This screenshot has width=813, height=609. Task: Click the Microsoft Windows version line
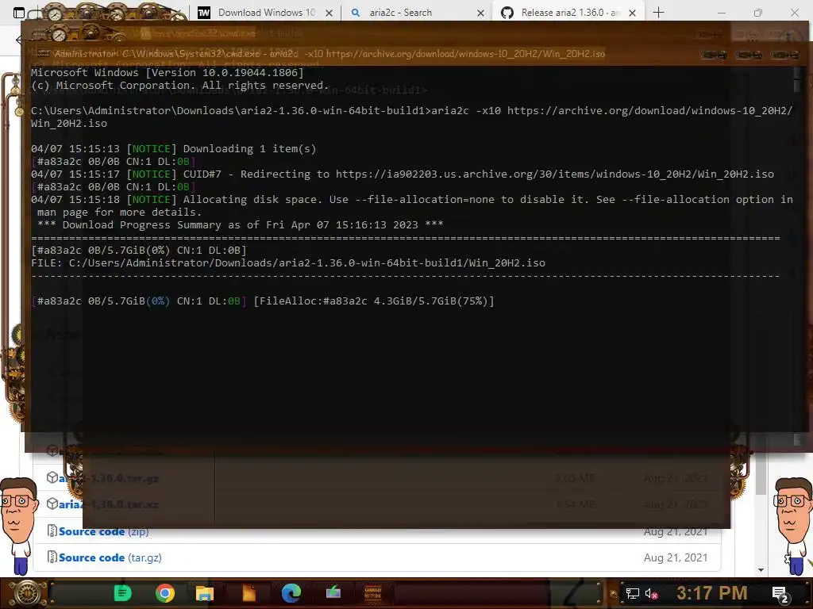point(168,72)
